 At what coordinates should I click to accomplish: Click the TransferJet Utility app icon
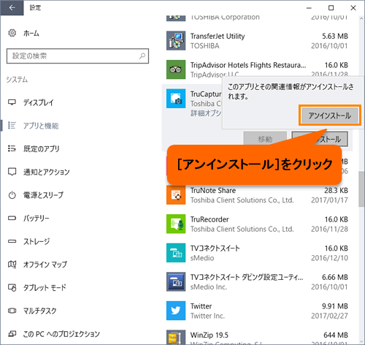176,40
